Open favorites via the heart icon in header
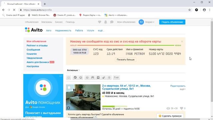213x120 pixels. tap(100, 22)
